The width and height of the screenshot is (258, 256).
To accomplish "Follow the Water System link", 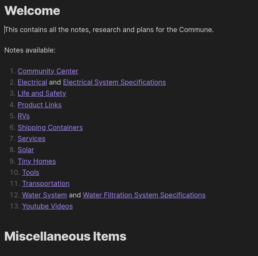I will pyautogui.click(x=44, y=195).
